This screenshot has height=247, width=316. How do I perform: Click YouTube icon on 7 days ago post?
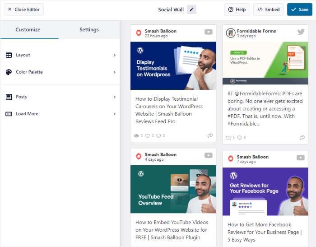tap(300, 158)
